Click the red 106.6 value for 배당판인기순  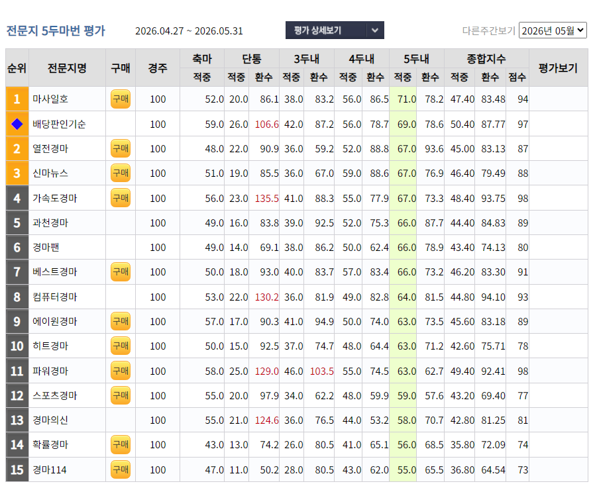click(267, 124)
